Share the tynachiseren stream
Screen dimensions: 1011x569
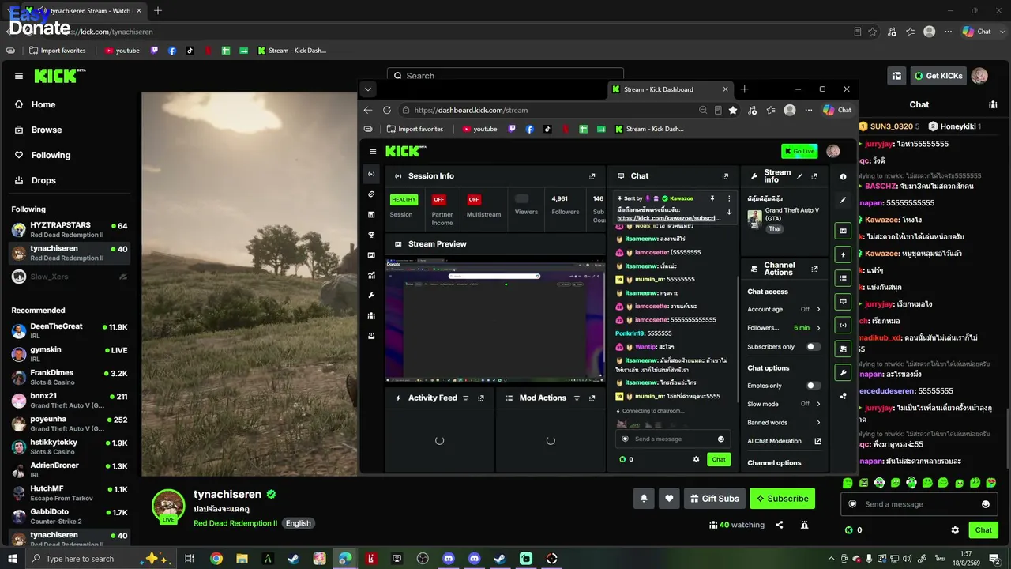click(x=780, y=525)
